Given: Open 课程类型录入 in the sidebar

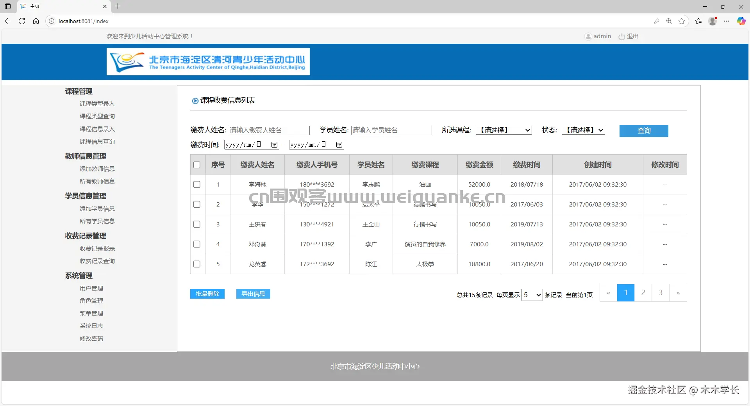Looking at the screenshot, I should [x=97, y=103].
